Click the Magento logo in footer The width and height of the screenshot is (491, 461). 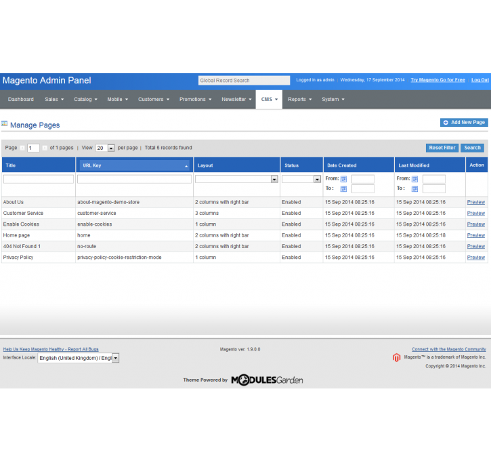tap(396, 357)
